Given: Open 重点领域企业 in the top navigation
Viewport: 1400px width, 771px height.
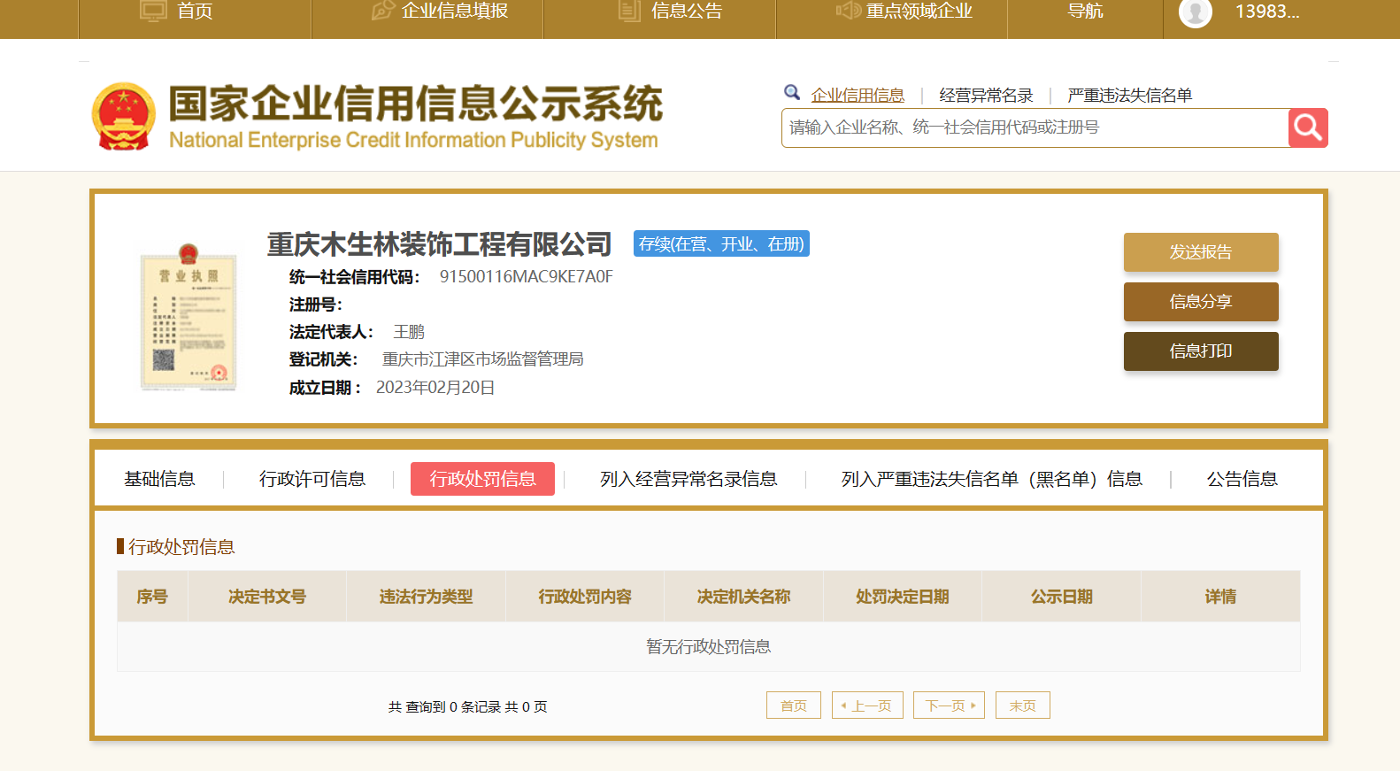Looking at the screenshot, I should [919, 12].
